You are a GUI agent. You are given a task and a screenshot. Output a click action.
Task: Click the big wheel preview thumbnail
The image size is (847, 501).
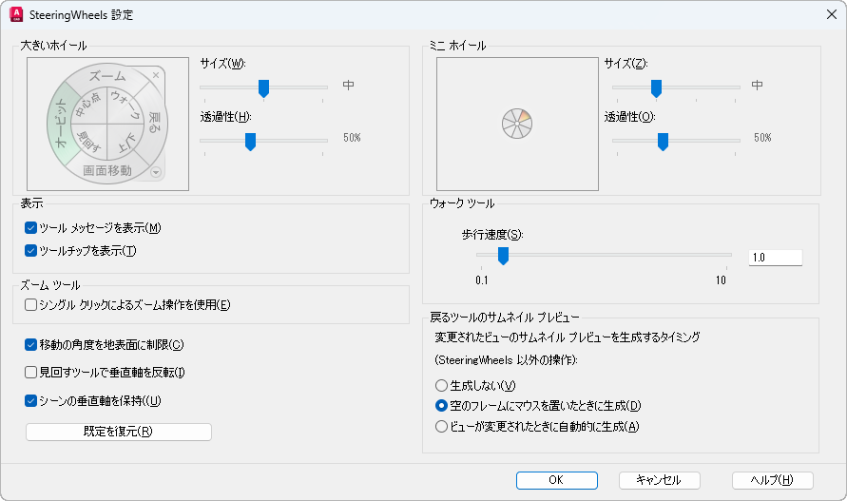tap(108, 124)
